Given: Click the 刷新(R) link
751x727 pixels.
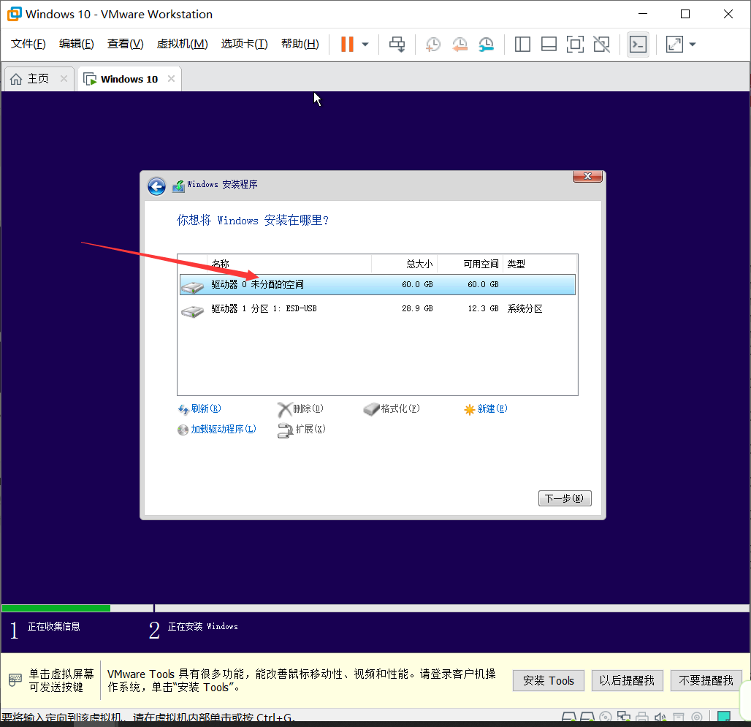Looking at the screenshot, I should click(x=199, y=408).
